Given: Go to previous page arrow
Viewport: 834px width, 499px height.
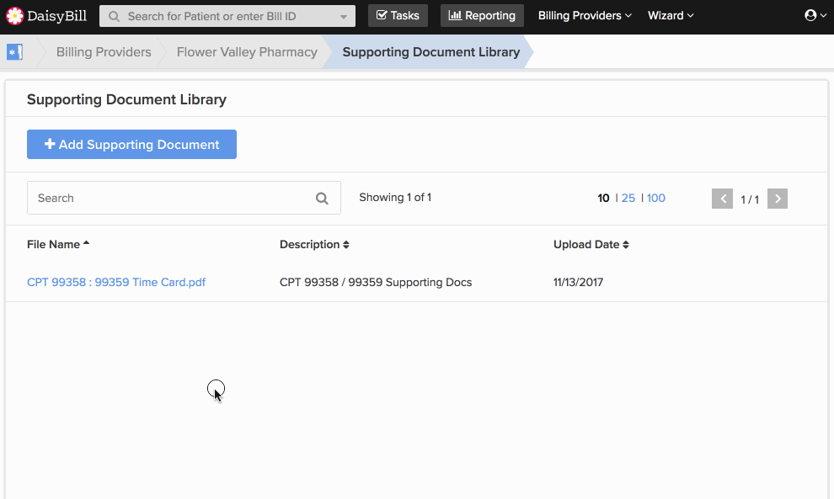Looking at the screenshot, I should coord(722,199).
